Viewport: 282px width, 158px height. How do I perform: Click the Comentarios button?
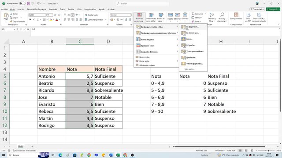(257, 9)
